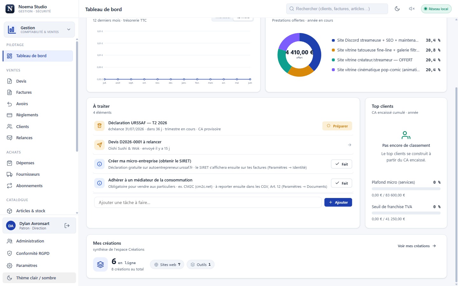Open Devis D2026-0001 via its right arrow
The height and width of the screenshot is (286, 458).
pyautogui.click(x=350, y=145)
